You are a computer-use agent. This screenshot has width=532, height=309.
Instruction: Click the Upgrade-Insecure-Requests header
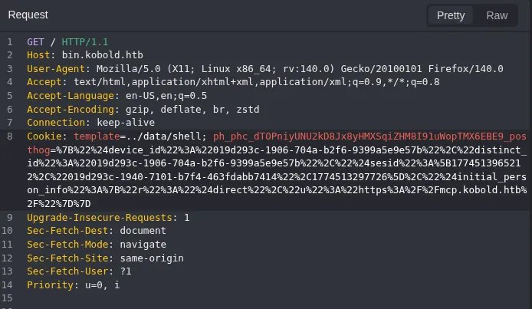point(100,218)
